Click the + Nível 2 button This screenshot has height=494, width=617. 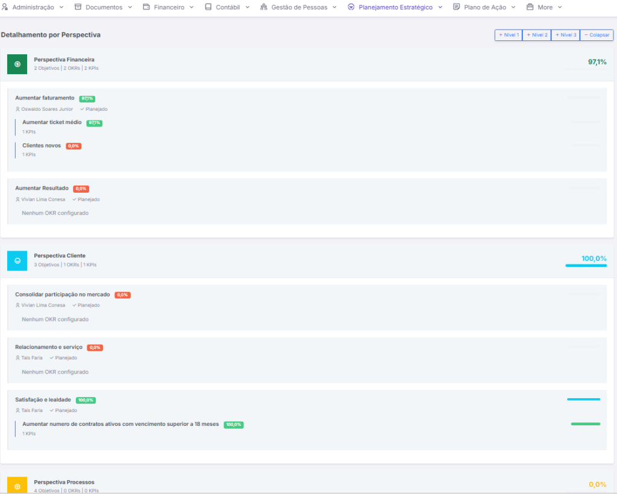tap(537, 35)
